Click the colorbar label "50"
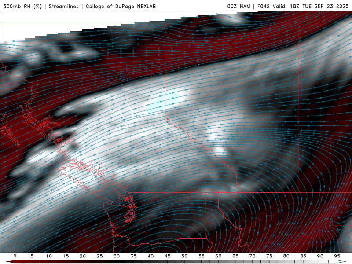 pyautogui.click(x=184, y=256)
